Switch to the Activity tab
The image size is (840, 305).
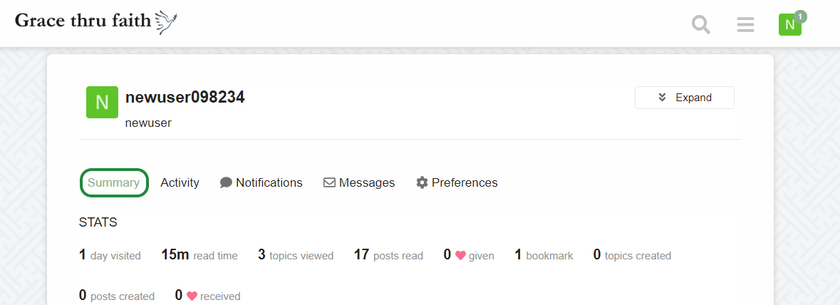click(x=180, y=182)
